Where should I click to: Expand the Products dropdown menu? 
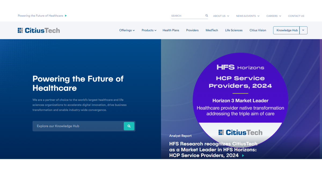(149, 30)
